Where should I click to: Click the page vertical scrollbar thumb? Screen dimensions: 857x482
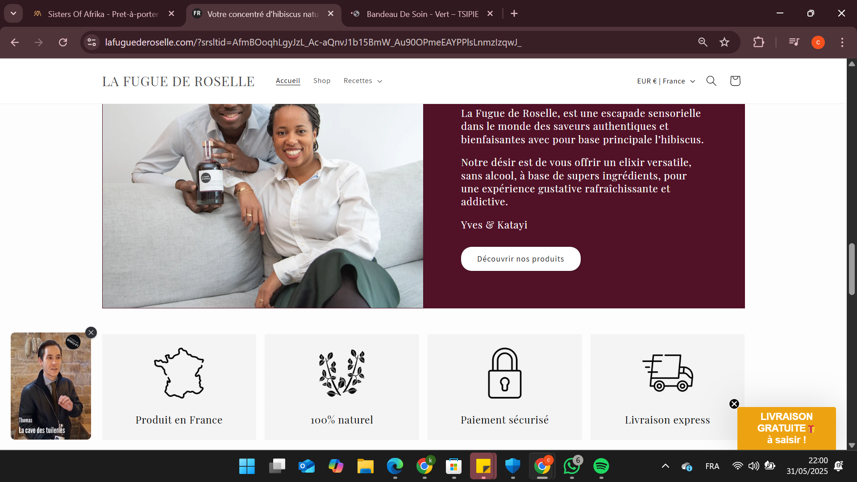[852, 269]
